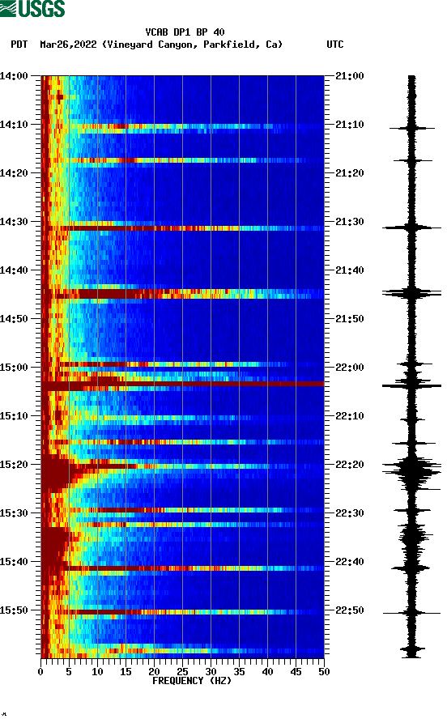
Task: Click the 22:50 UTC time label
Action: coord(350,610)
